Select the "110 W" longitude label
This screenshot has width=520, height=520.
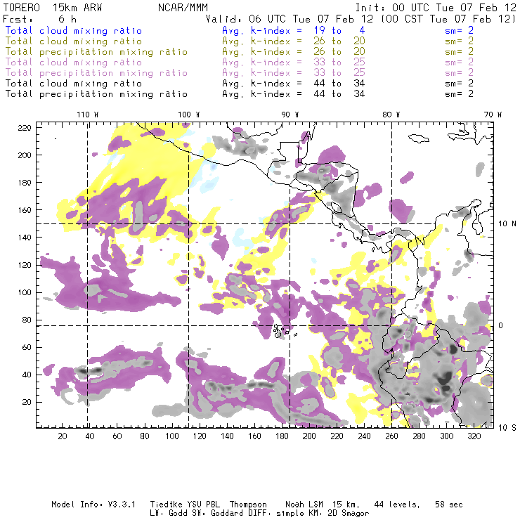(x=88, y=115)
